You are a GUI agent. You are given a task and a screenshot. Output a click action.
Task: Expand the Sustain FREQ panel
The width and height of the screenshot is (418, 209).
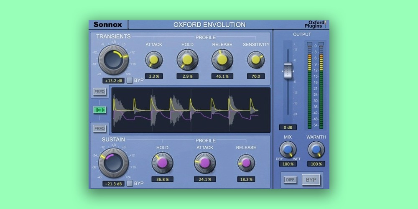pos(100,128)
